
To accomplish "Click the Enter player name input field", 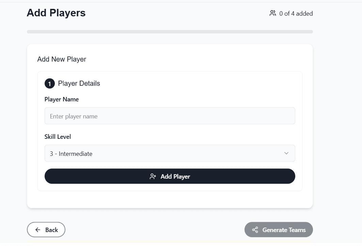I will [x=170, y=116].
